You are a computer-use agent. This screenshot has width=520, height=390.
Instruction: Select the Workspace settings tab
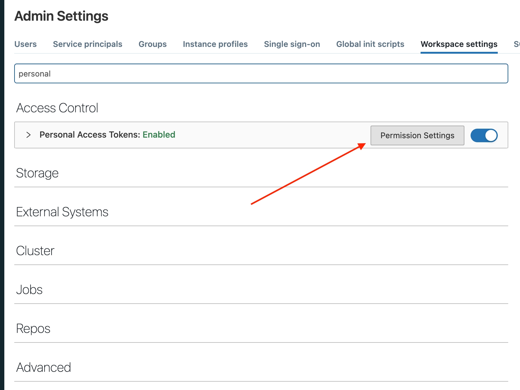pos(459,44)
